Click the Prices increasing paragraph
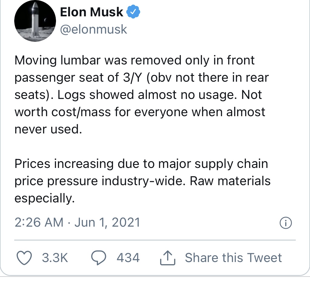The image size is (310, 282). (x=142, y=181)
